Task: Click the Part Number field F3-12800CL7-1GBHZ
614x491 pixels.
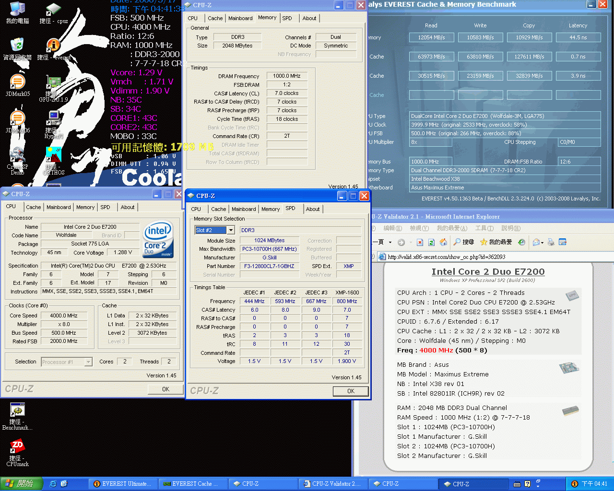Action: [269, 266]
